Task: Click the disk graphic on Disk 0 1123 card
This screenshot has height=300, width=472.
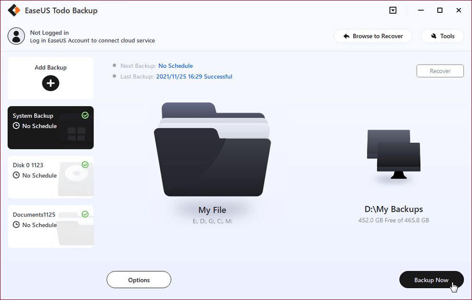Action: pos(76,179)
